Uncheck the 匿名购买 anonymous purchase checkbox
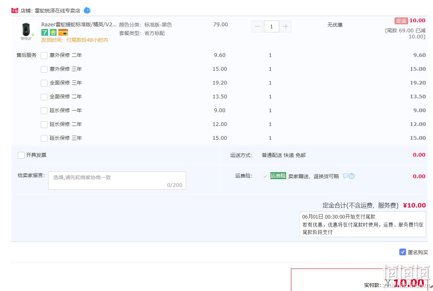433x291 pixels. [x=403, y=252]
